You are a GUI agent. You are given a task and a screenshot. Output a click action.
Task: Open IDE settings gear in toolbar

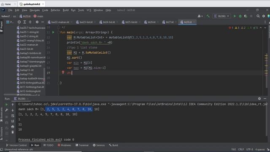[x=264, y=16]
